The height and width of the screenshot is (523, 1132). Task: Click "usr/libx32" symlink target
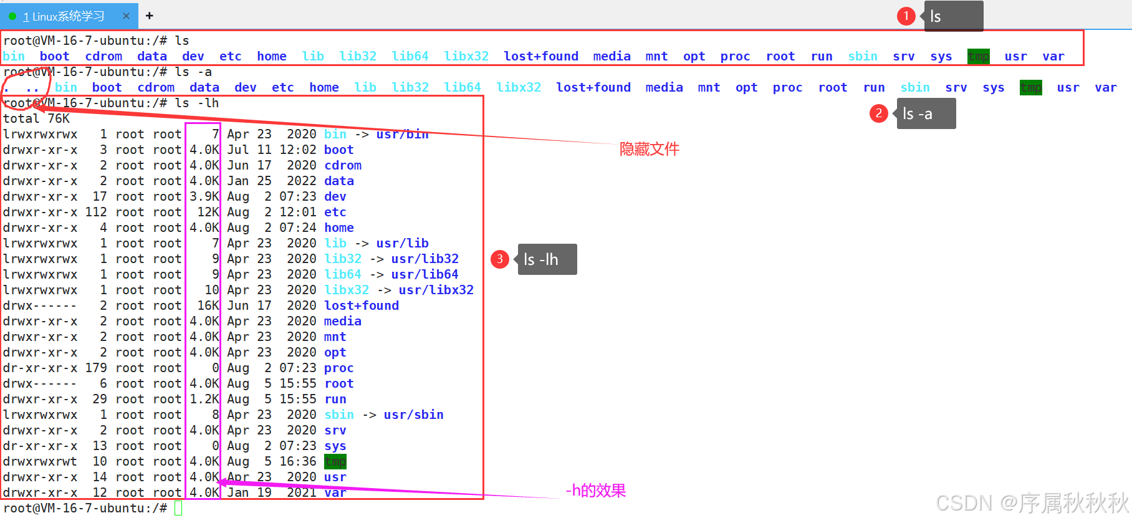click(436, 290)
